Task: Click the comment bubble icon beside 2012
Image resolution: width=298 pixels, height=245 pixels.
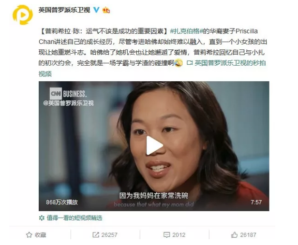Action: point(166,235)
